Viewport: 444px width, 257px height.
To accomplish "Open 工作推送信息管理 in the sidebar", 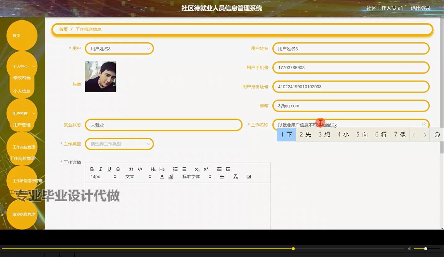I will click(x=28, y=181).
